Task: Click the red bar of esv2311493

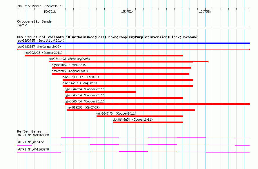Action: pos(128,62)
